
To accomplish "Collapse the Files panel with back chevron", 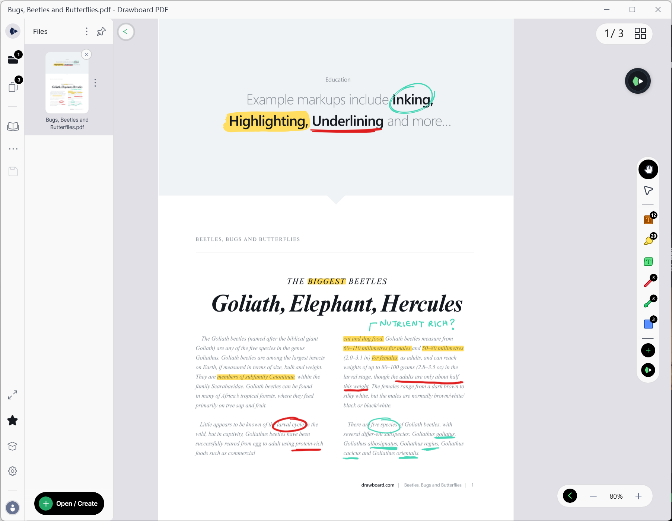I will pos(125,32).
